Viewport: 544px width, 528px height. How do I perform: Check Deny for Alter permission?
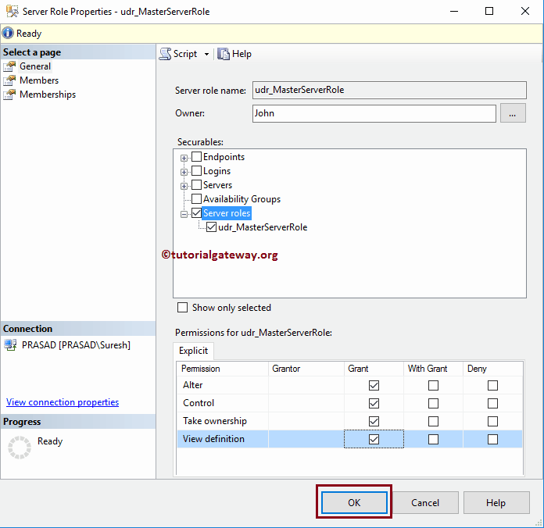pyautogui.click(x=492, y=385)
